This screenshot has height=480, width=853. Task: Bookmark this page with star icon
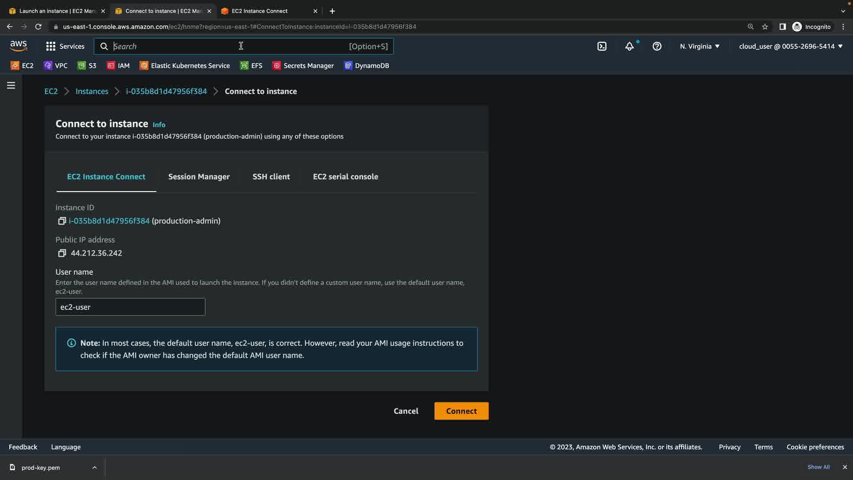pos(765,27)
